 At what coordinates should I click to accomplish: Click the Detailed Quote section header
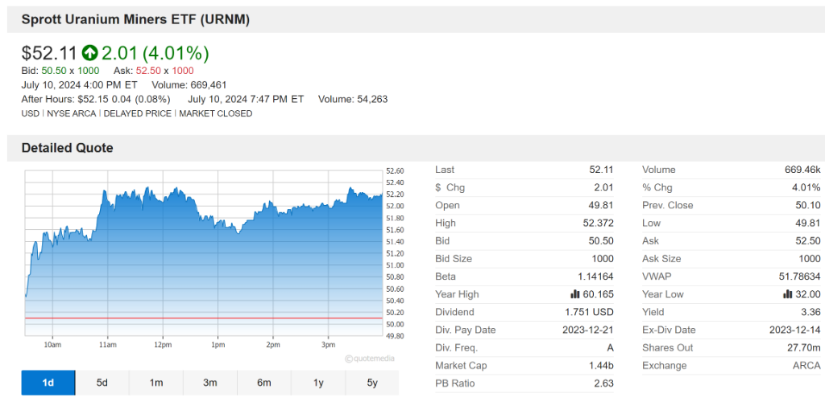click(x=68, y=148)
